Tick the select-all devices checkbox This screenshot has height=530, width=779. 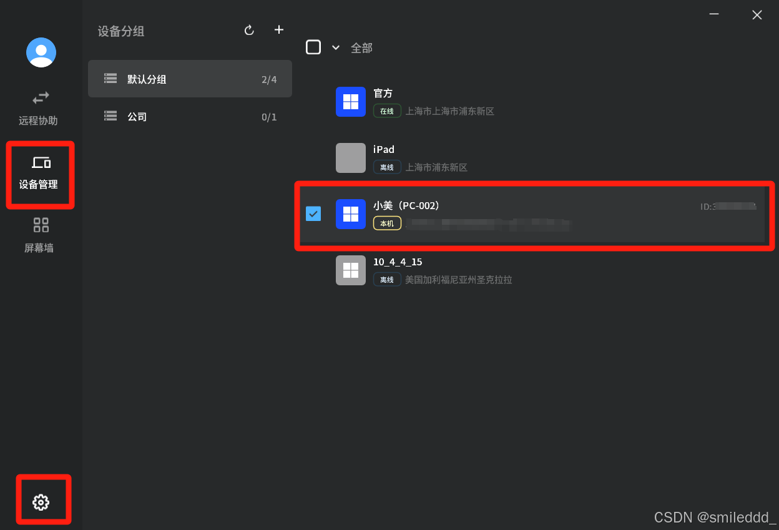[x=313, y=47]
